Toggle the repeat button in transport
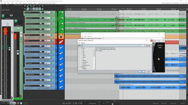188x105 pixels. 21,103
